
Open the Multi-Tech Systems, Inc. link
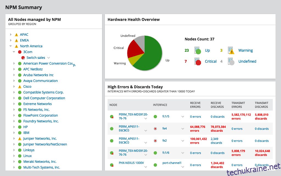click(x=42, y=167)
